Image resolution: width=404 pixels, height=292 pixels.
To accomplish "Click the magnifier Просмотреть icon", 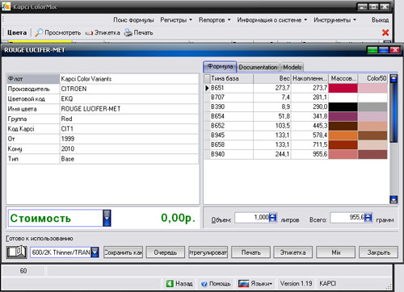I will [x=39, y=32].
